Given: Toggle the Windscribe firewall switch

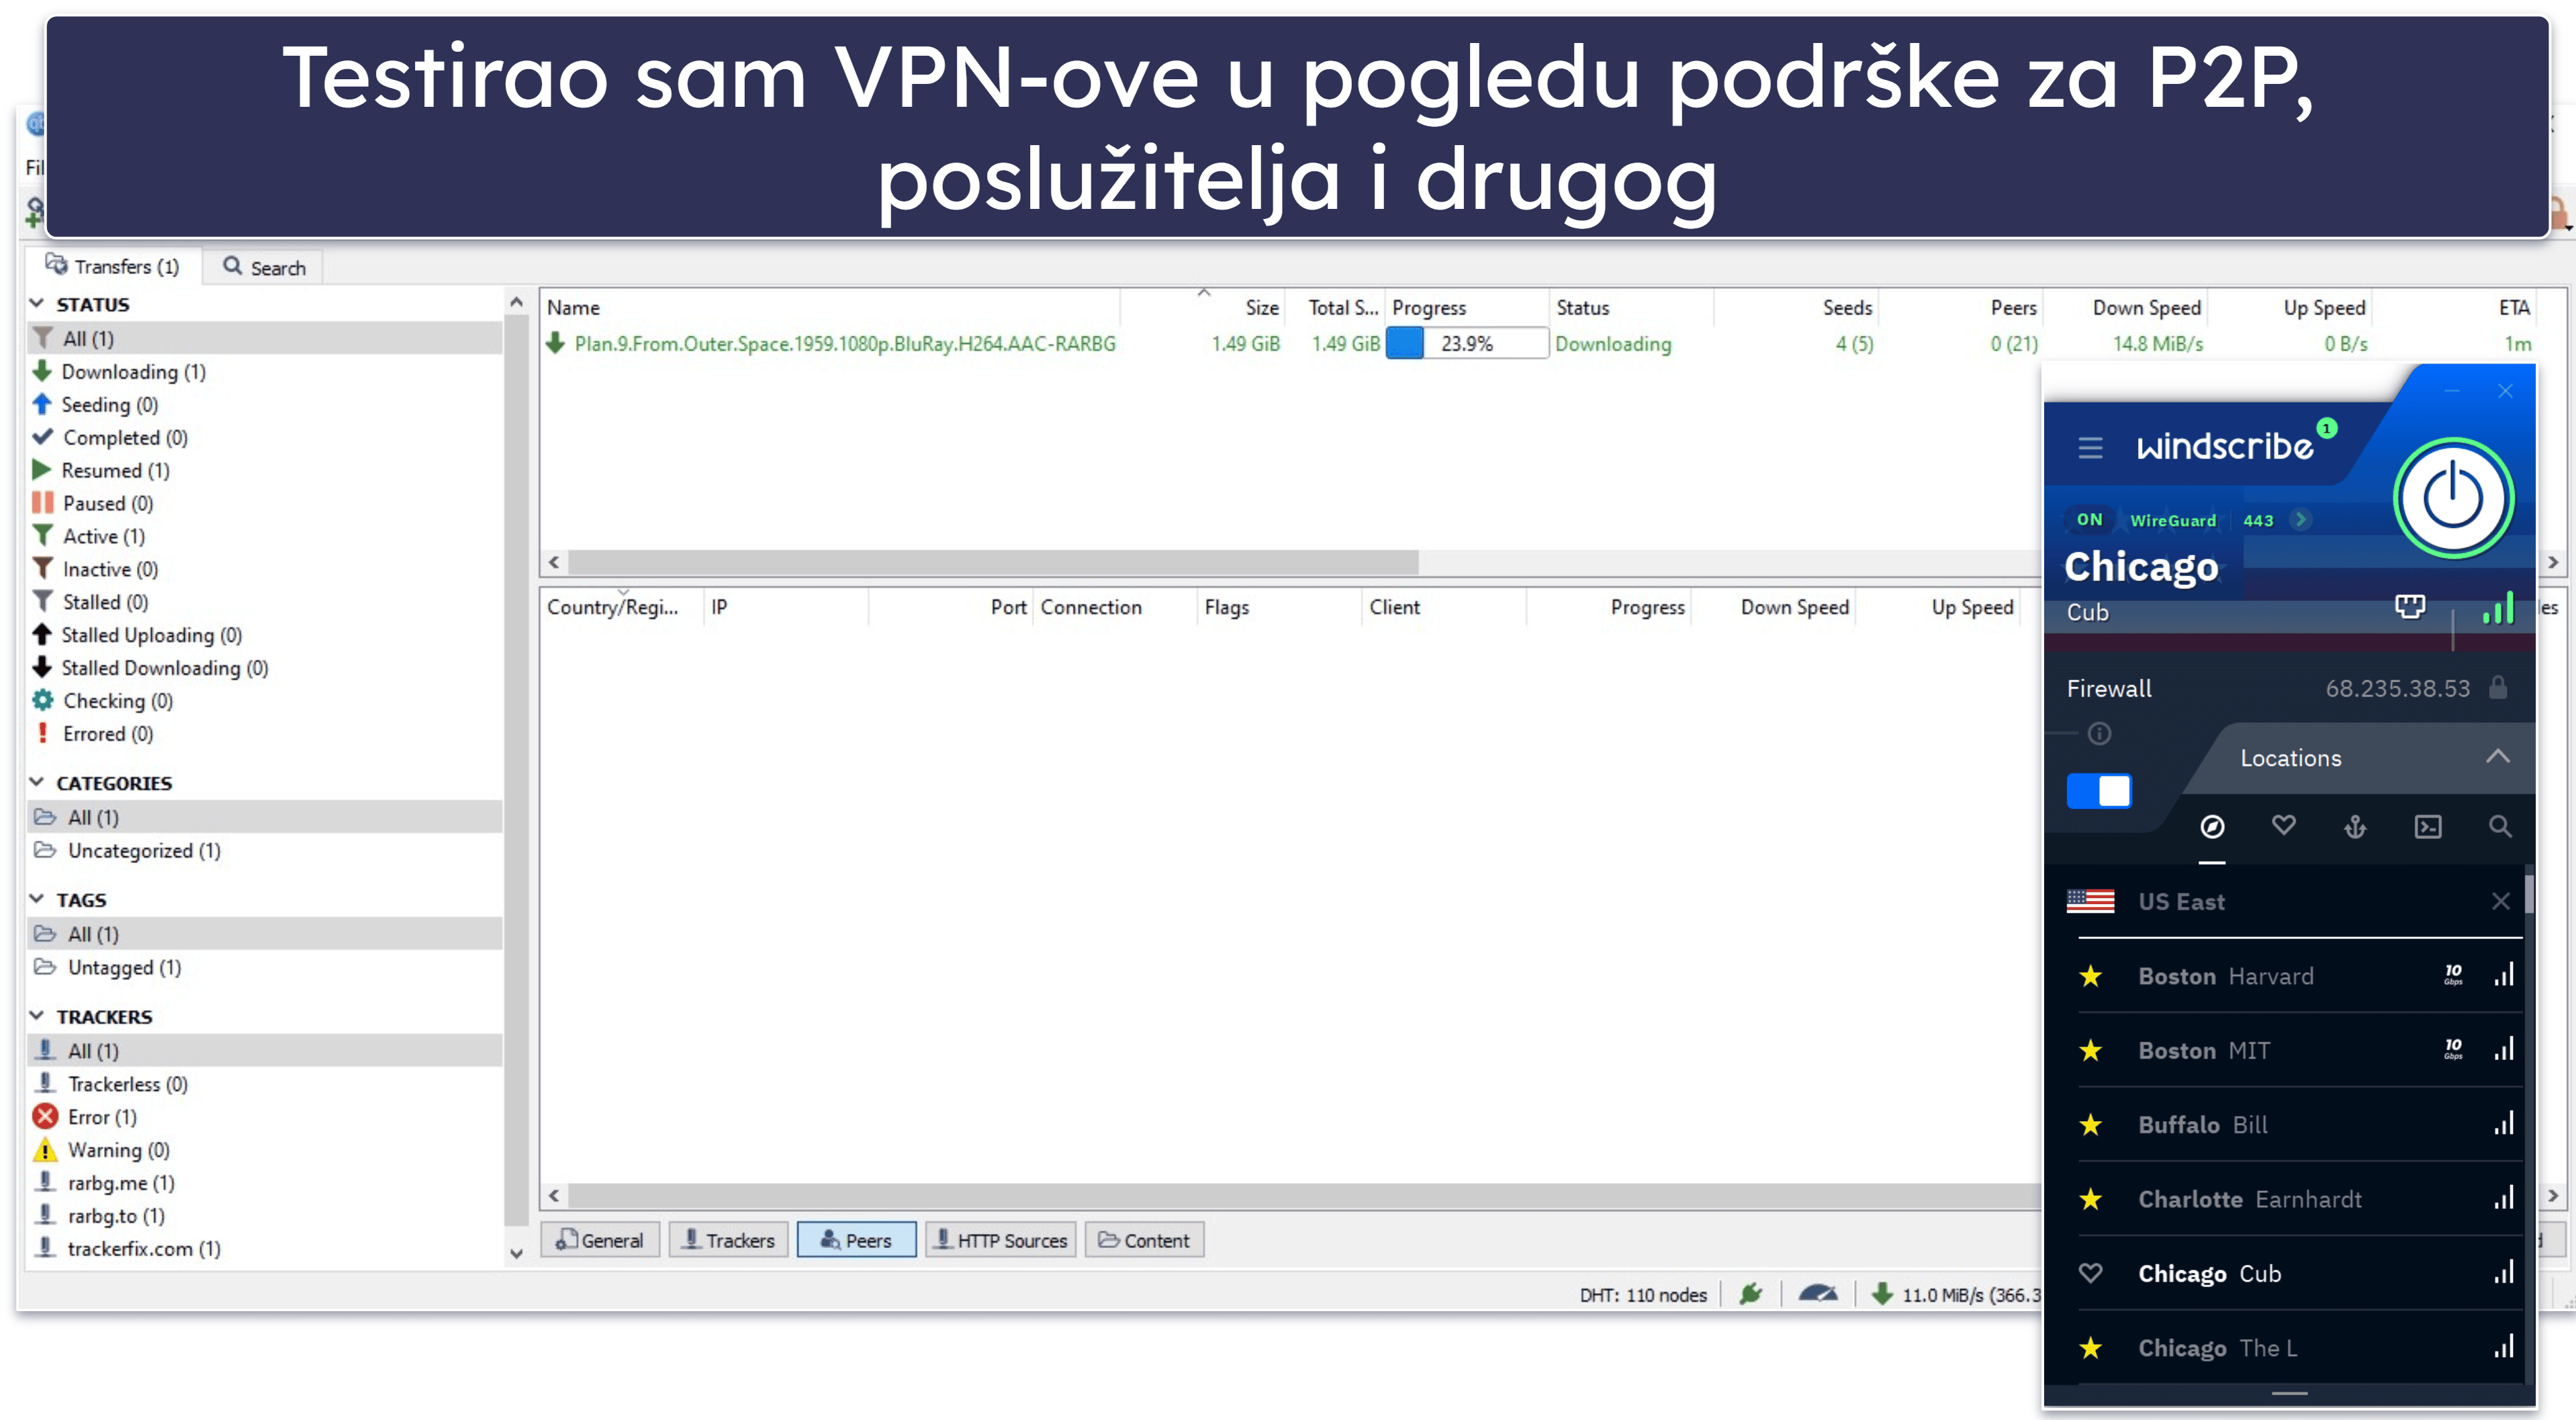Looking at the screenshot, I should pos(2099,790).
